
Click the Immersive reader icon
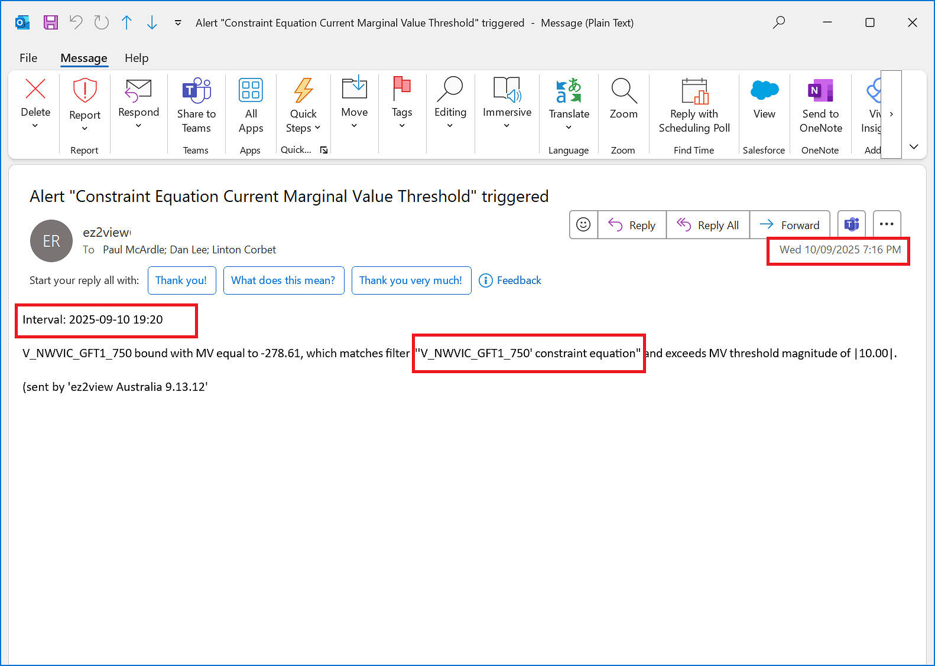(507, 89)
